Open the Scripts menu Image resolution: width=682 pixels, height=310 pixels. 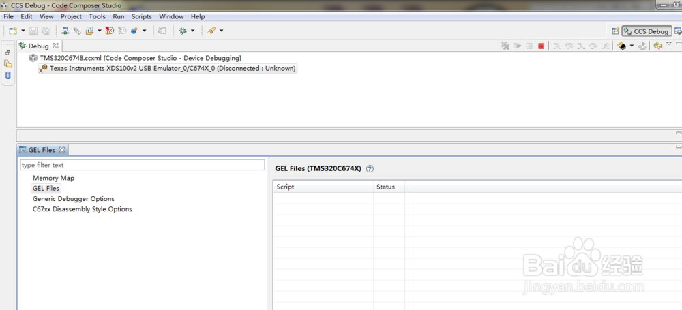142,16
